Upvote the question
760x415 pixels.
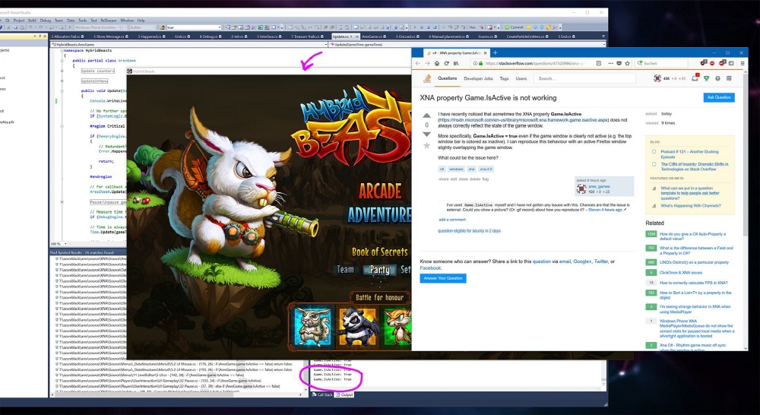pos(426,116)
